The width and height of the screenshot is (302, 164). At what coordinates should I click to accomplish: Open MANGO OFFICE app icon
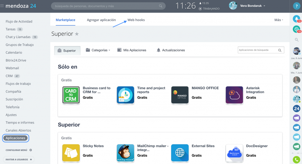pos(180,95)
